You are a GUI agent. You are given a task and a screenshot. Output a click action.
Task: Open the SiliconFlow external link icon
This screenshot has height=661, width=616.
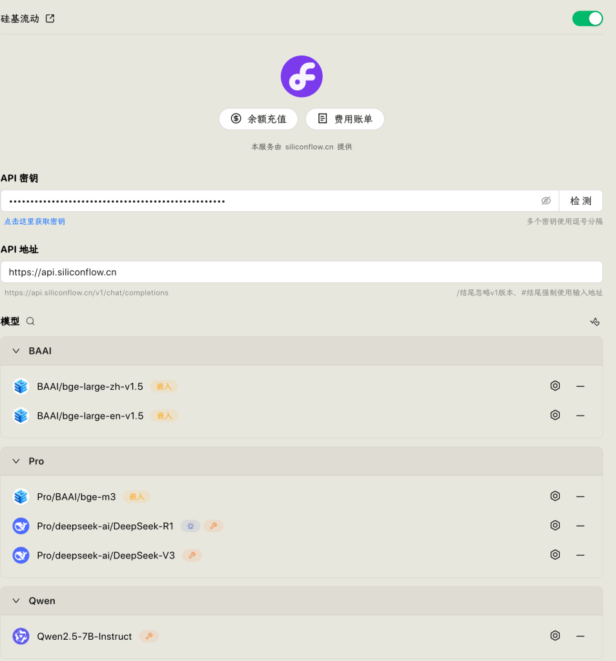pyautogui.click(x=50, y=19)
